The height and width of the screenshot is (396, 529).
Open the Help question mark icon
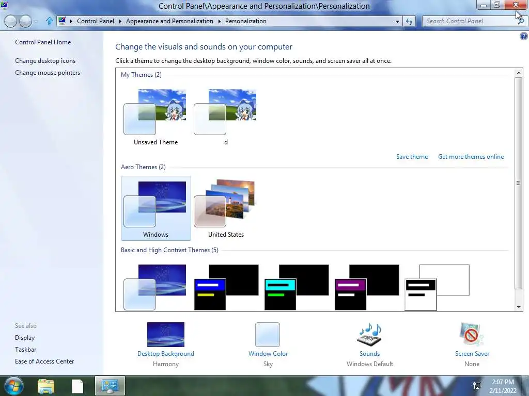click(x=524, y=36)
